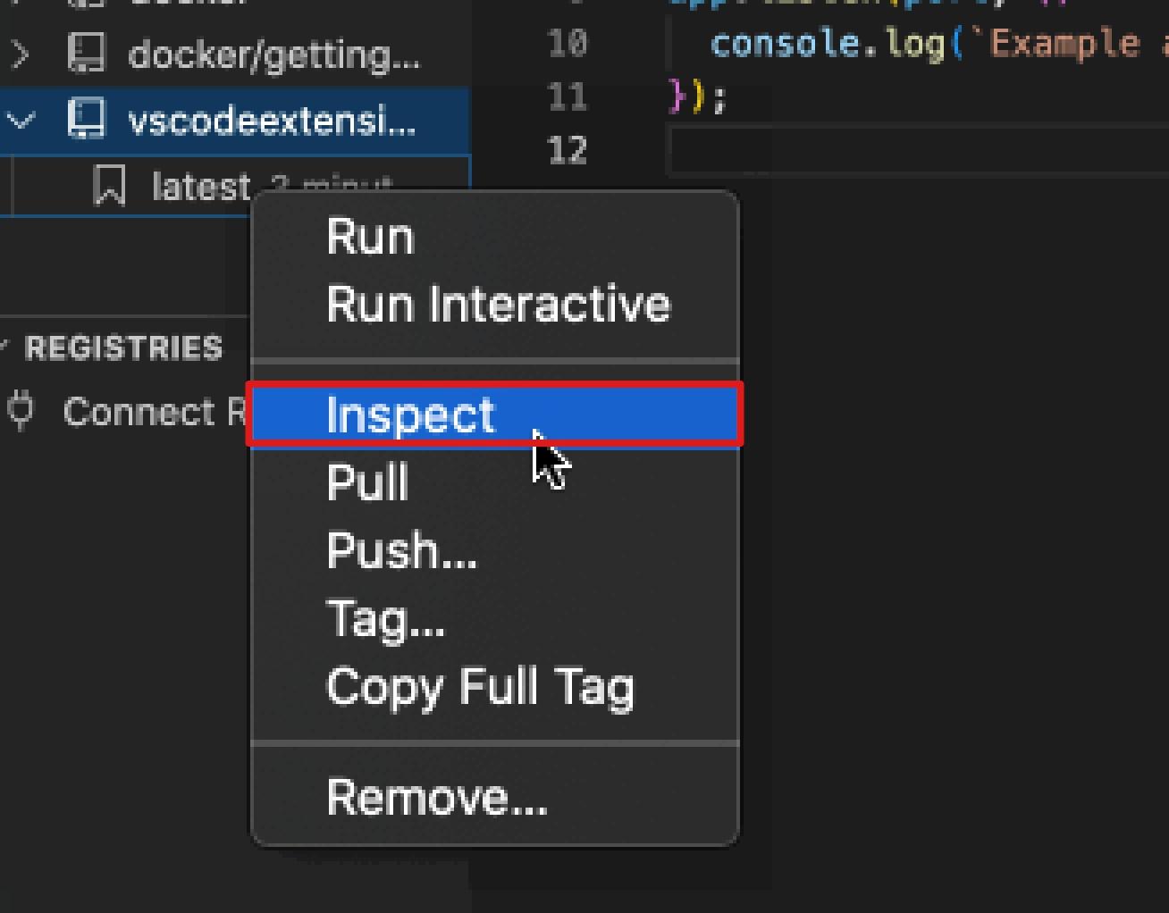Choose Run from the context menu
Screen dimensions: 1169x913
pos(371,238)
